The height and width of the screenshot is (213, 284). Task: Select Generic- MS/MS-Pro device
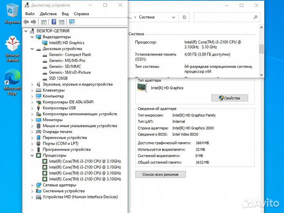67,61
